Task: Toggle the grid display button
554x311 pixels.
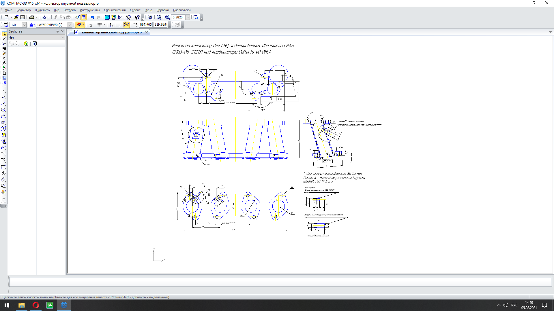Action: click(100, 25)
